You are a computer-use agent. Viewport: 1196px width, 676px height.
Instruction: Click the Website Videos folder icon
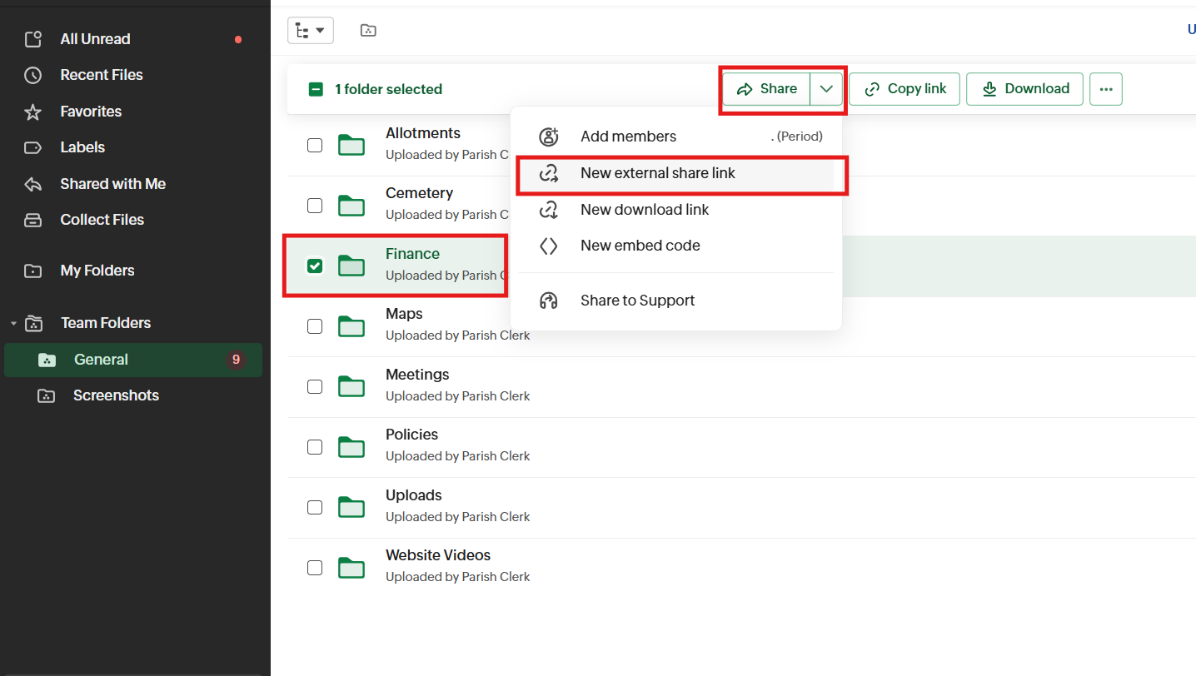click(x=351, y=568)
